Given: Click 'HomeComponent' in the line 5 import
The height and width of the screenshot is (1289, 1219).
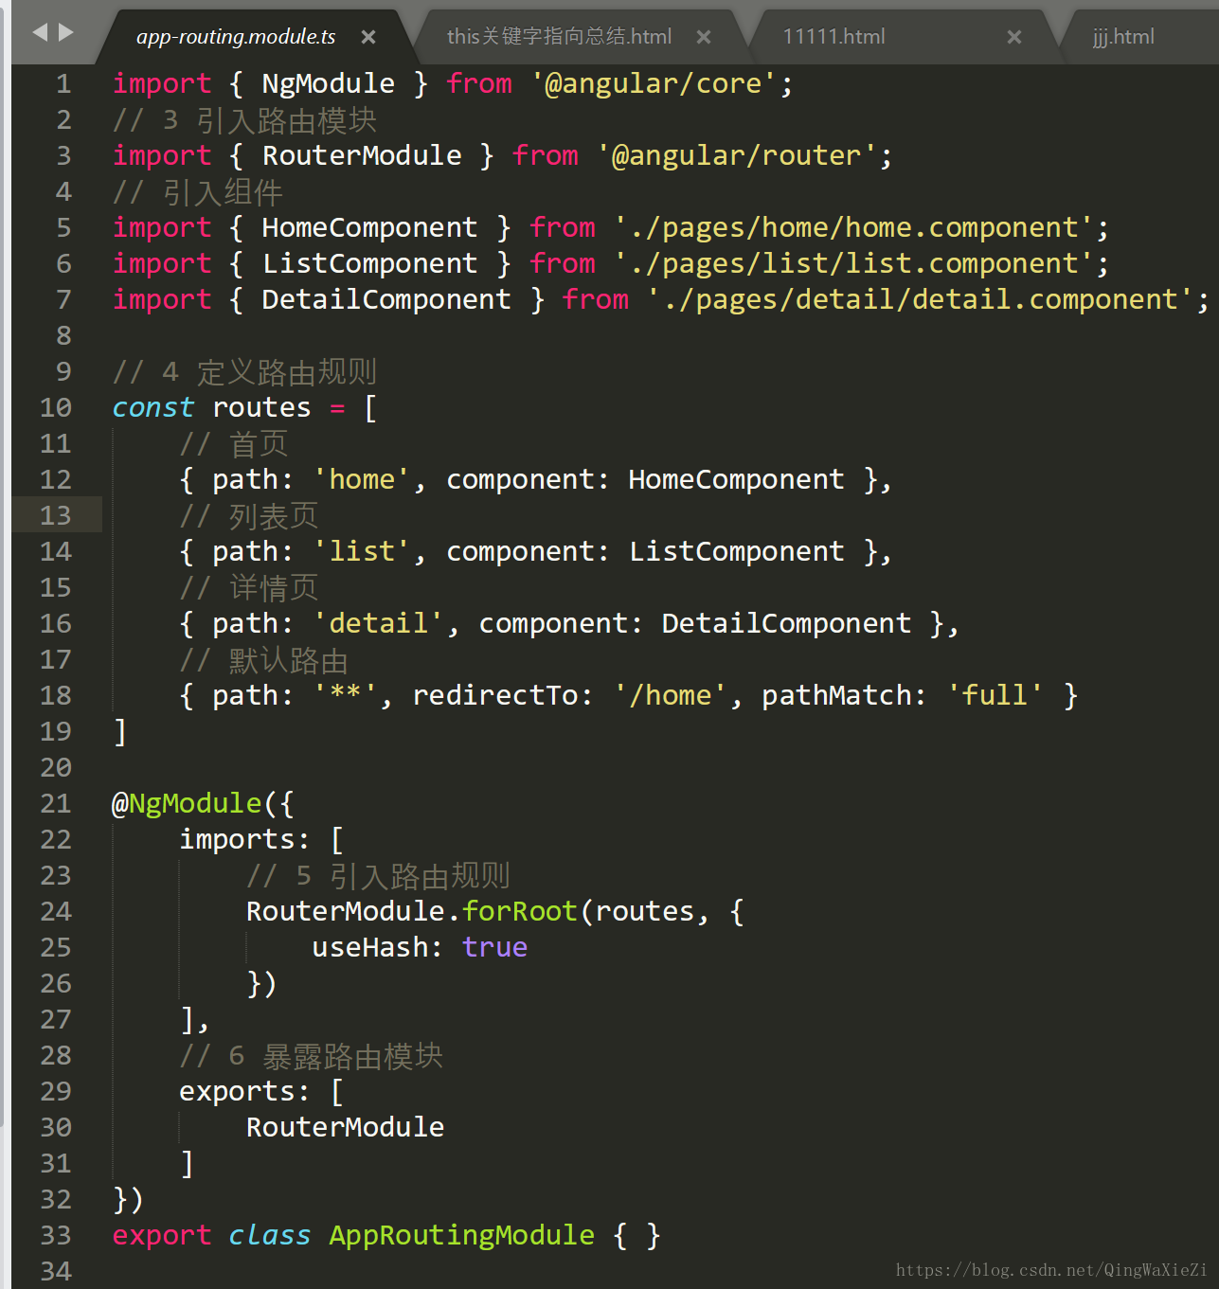Looking at the screenshot, I should point(369,227).
